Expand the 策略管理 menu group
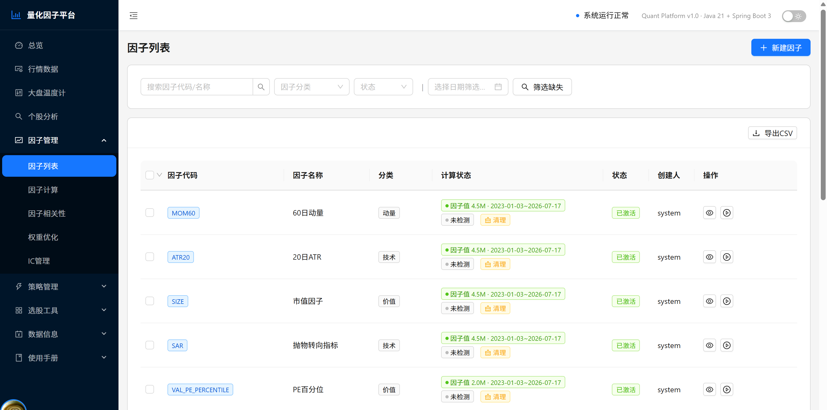The image size is (827, 410). 59,286
